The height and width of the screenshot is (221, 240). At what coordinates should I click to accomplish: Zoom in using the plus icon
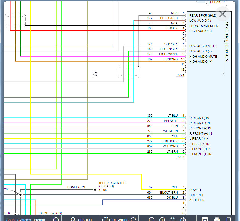[x=162, y=219]
